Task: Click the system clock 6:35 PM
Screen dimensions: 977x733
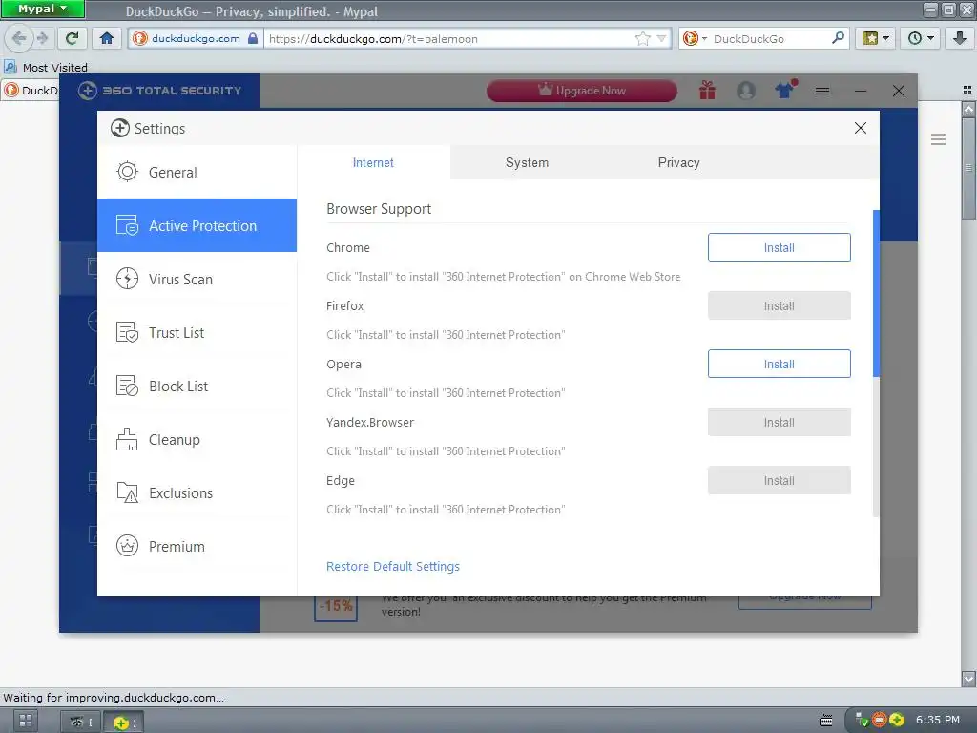Action: click(938, 720)
